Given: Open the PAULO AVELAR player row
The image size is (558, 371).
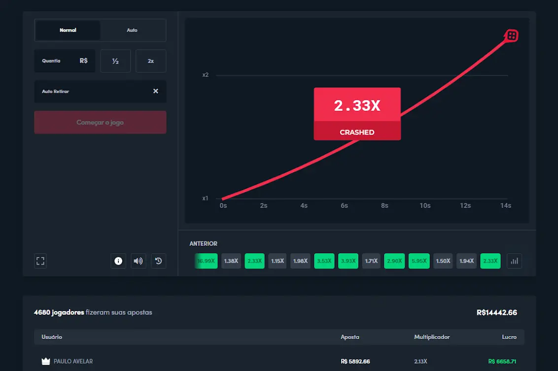Looking at the screenshot, I should 279,361.
